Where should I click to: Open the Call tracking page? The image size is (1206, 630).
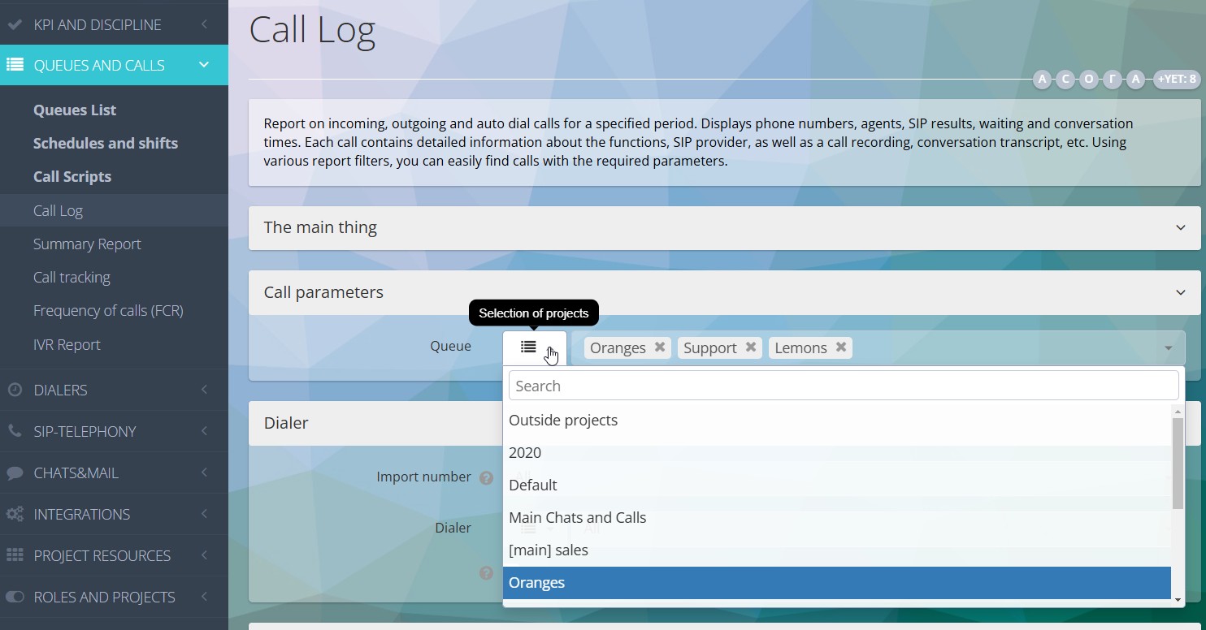pos(72,277)
